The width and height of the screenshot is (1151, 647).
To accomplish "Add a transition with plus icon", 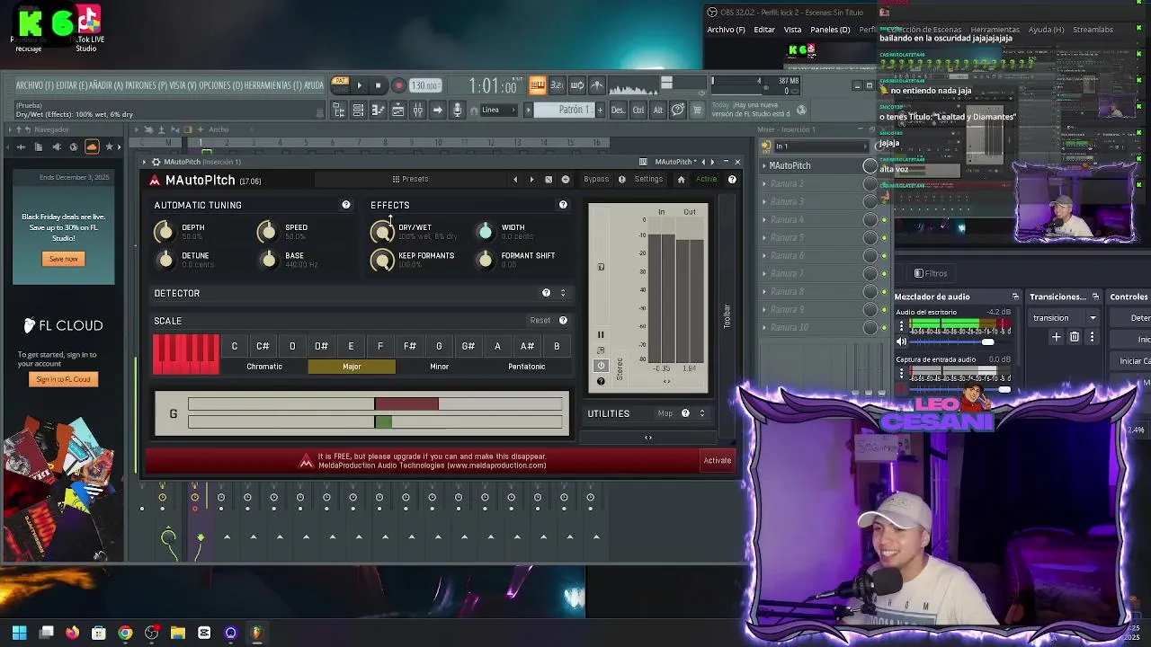I will coord(1057,337).
